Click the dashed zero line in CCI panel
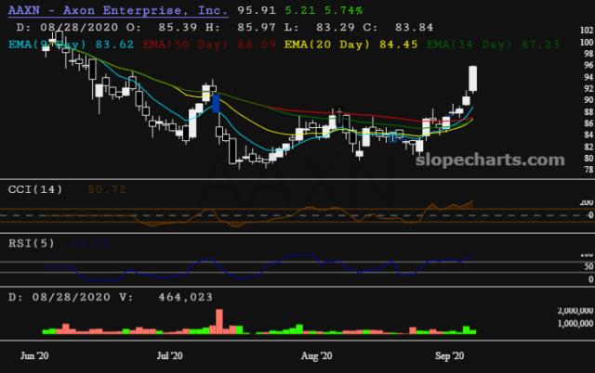Image resolution: width=595 pixels, height=373 pixels. click(279, 214)
